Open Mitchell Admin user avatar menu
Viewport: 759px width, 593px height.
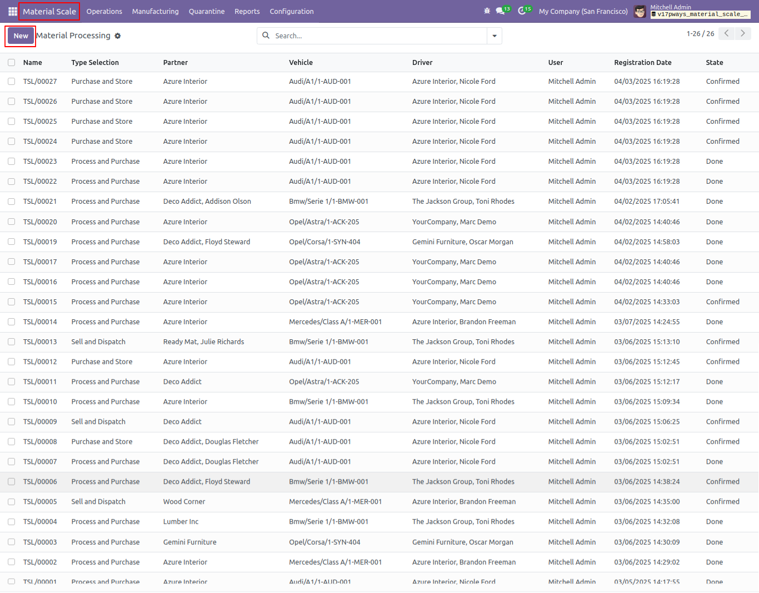click(640, 11)
